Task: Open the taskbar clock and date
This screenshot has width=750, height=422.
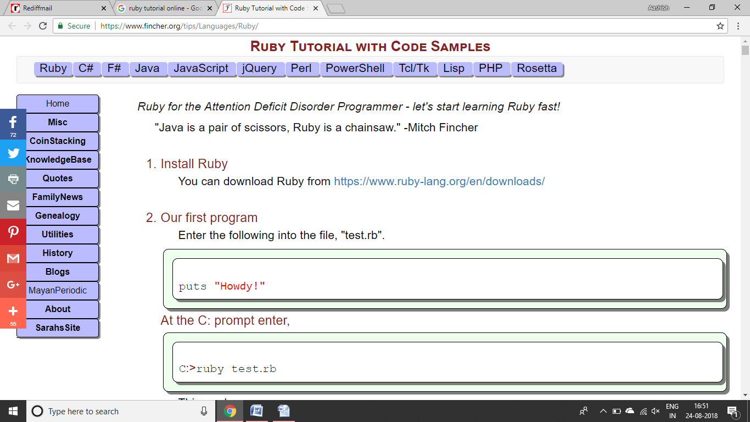Action: pos(701,411)
